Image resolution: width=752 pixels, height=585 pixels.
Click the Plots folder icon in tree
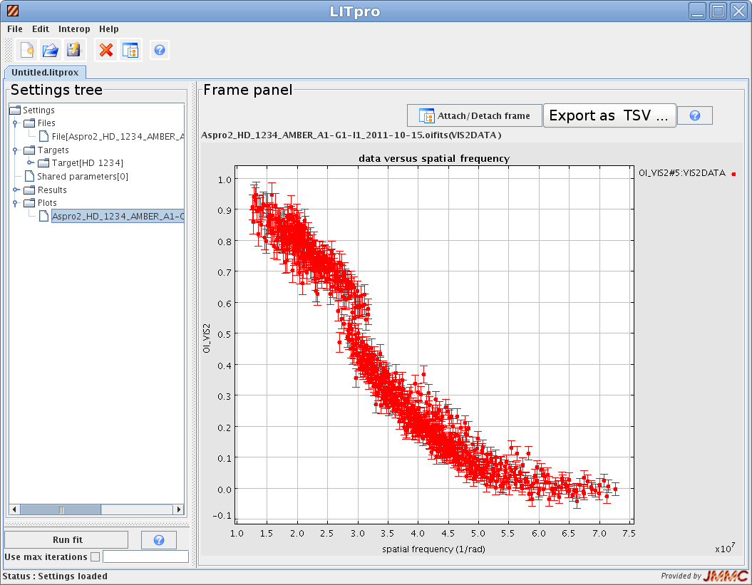[x=30, y=203]
